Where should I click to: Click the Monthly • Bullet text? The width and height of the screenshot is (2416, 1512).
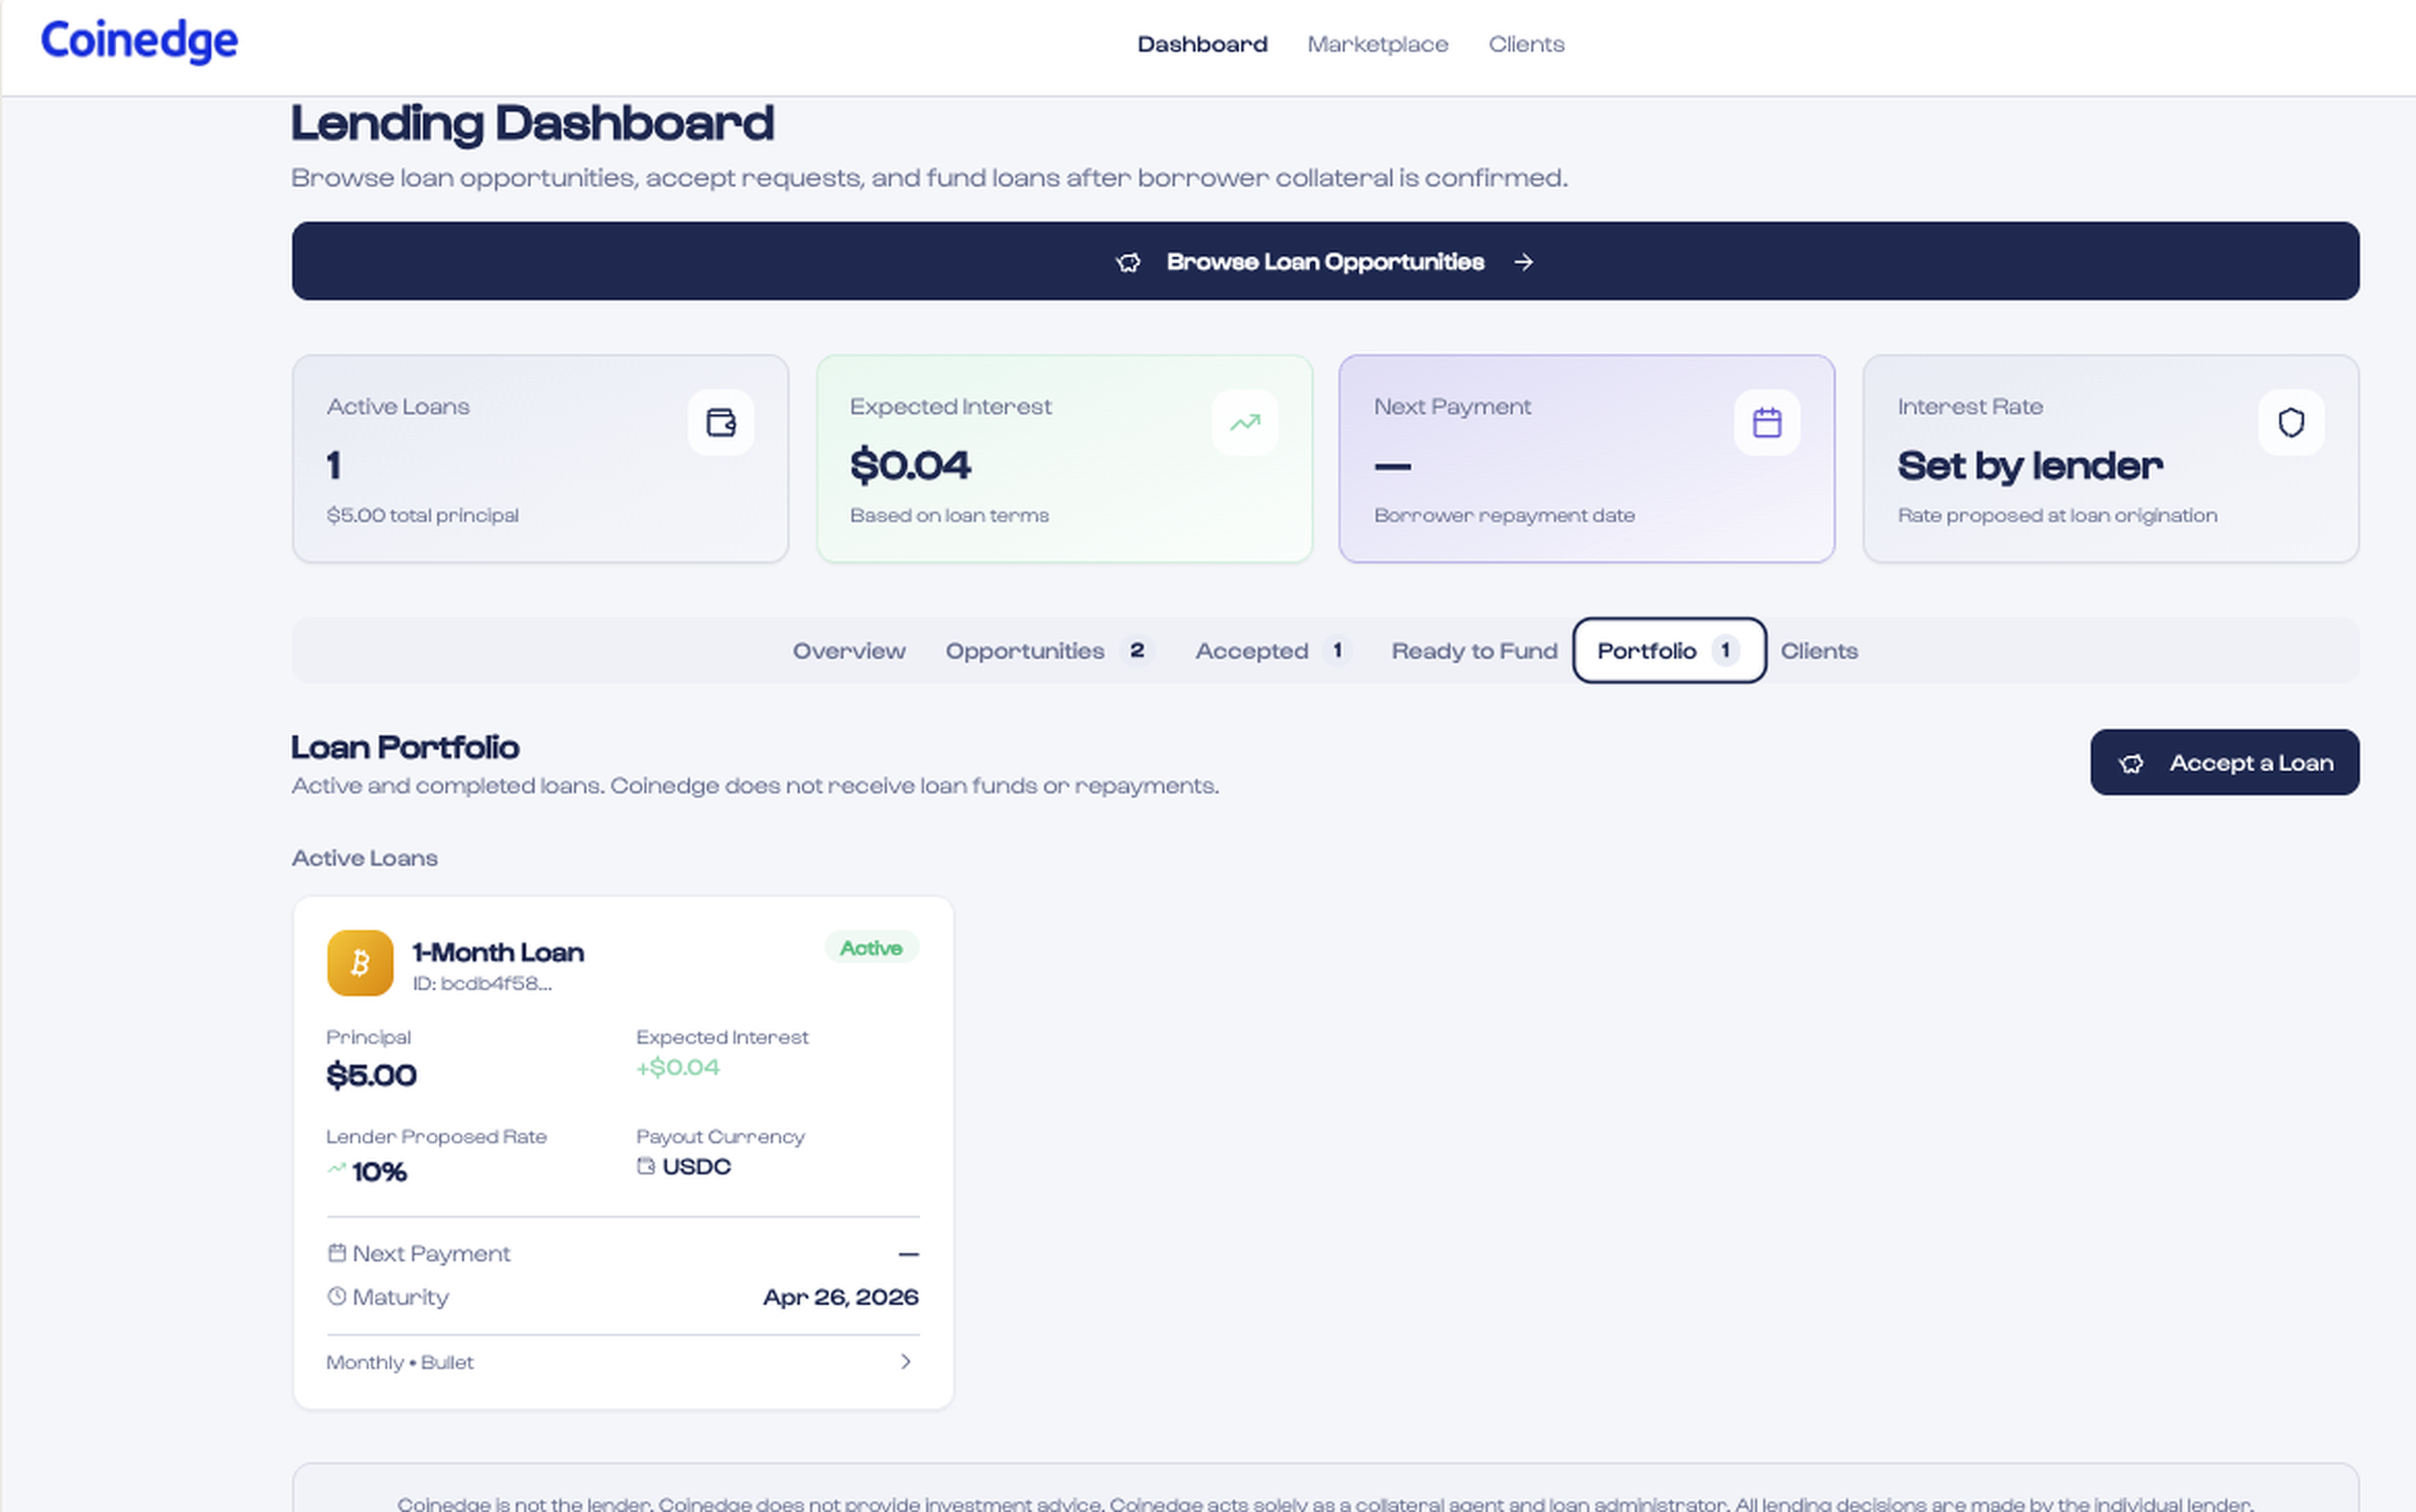point(399,1362)
